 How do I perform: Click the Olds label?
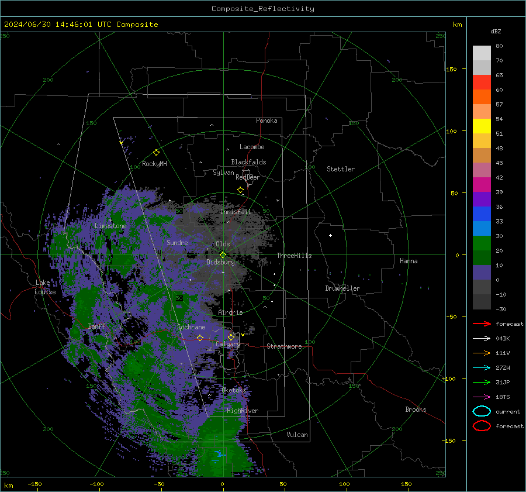[x=223, y=244]
